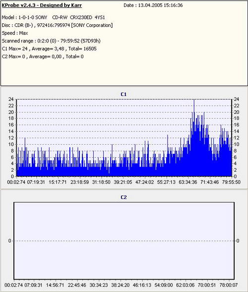Click the Date 13.04.2005 timestamp text
Viewport: 248px width, 292px height.
pos(153,5)
